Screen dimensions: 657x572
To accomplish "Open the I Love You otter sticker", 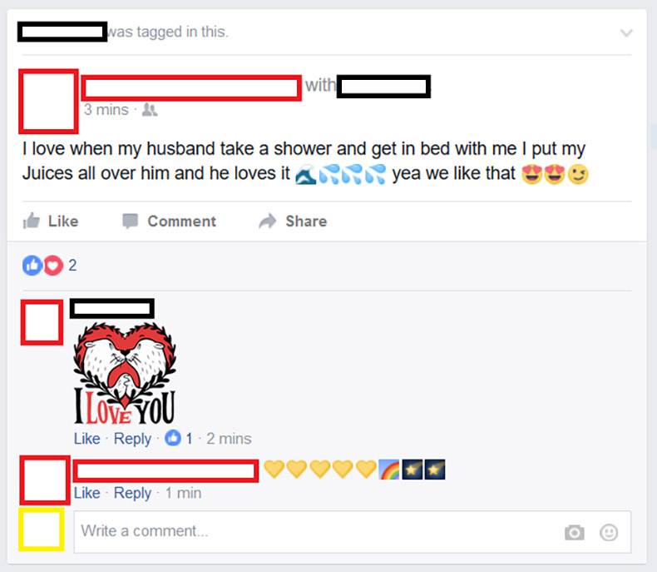I will click(x=125, y=373).
